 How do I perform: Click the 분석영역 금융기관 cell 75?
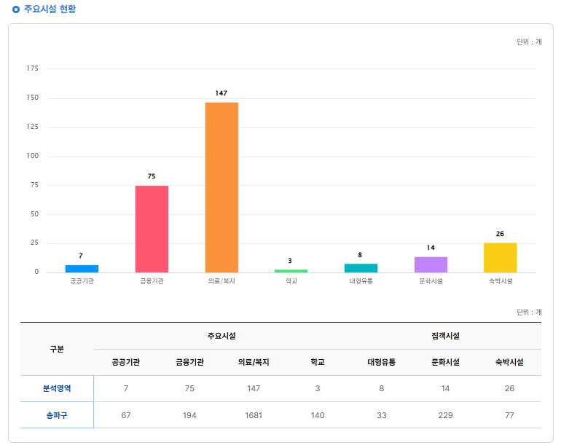coord(189,388)
